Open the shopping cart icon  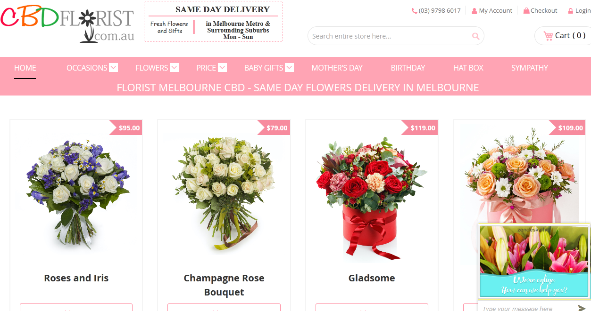click(548, 36)
